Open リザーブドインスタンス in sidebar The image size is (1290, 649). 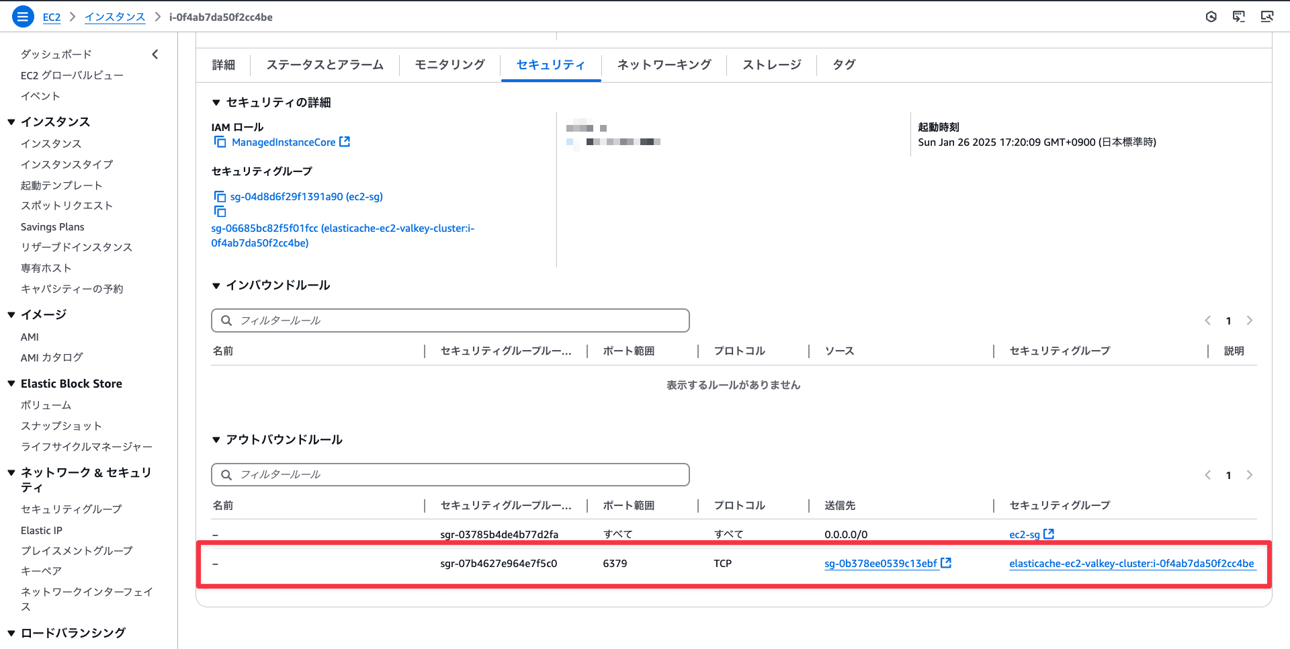pos(77,247)
